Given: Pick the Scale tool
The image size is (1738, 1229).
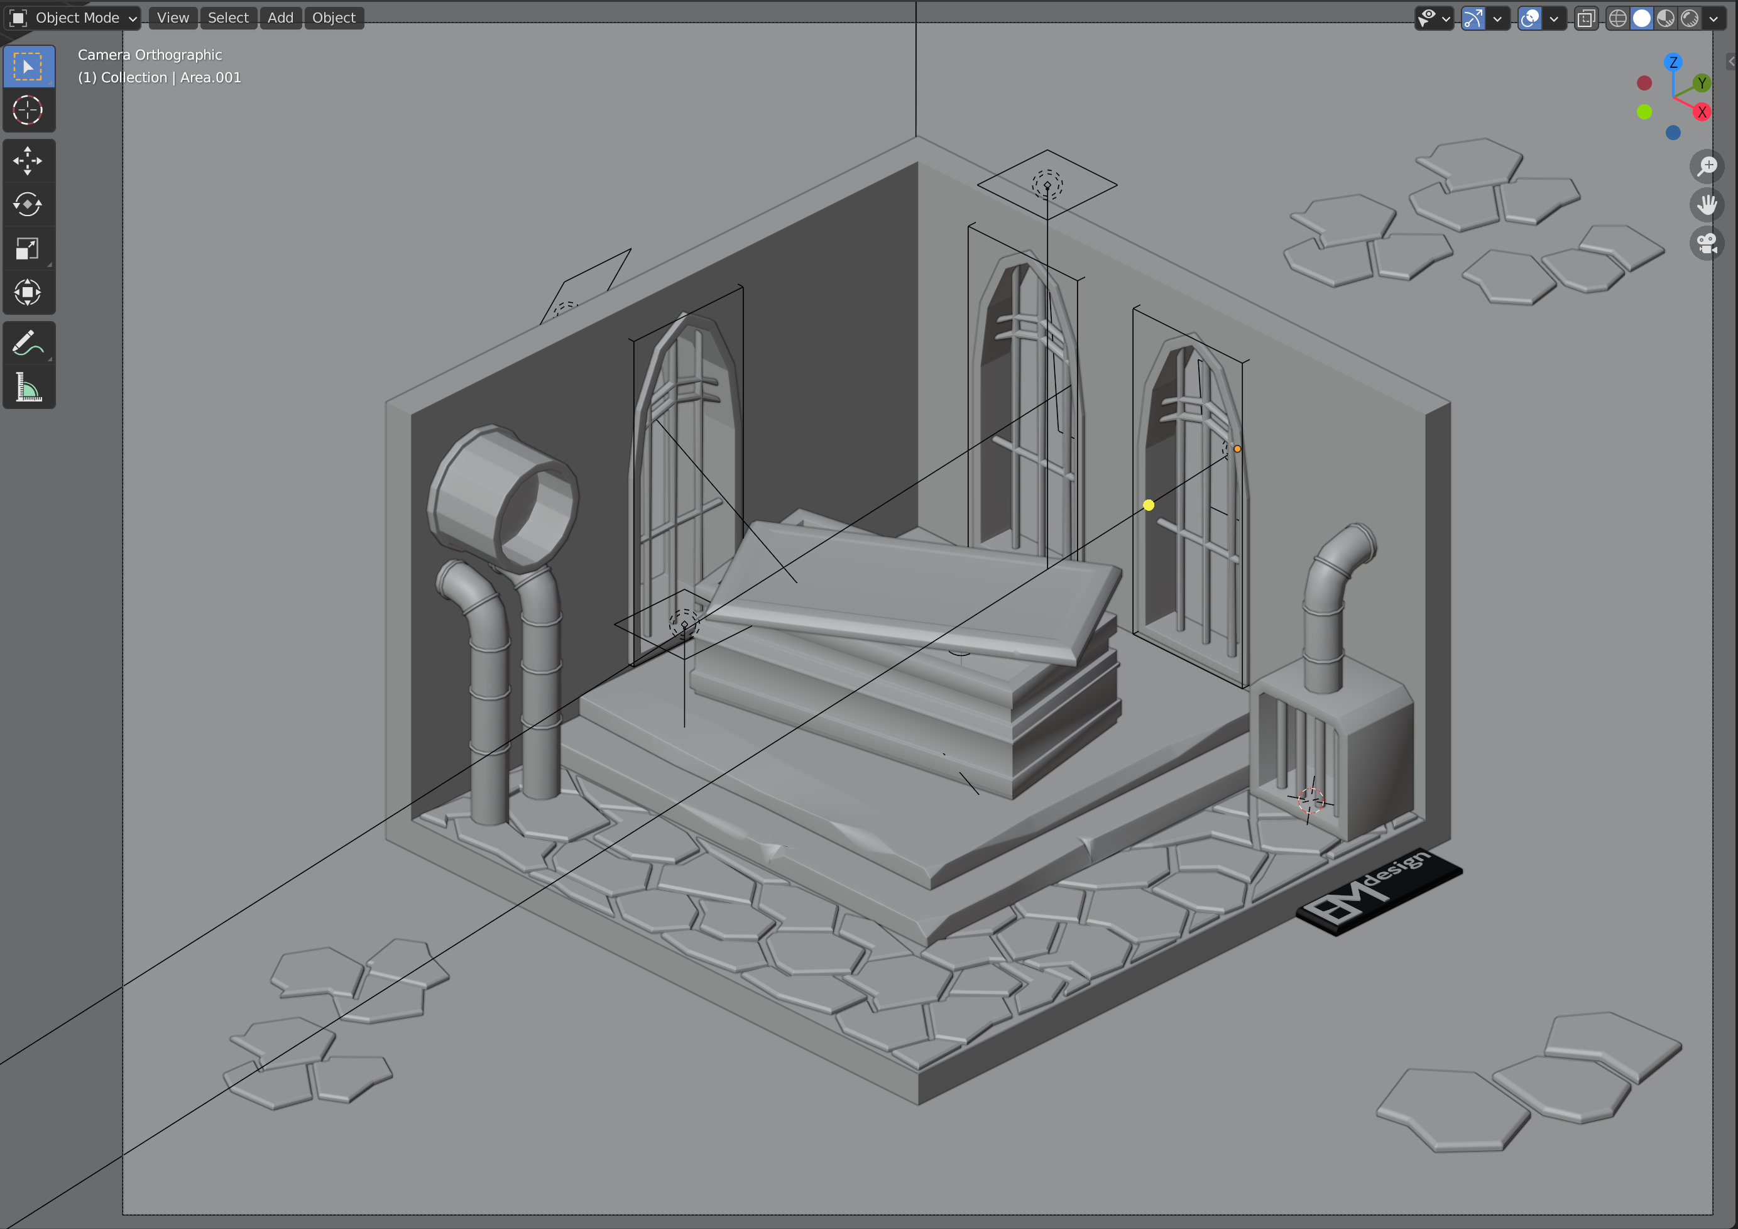Looking at the screenshot, I should 28,248.
